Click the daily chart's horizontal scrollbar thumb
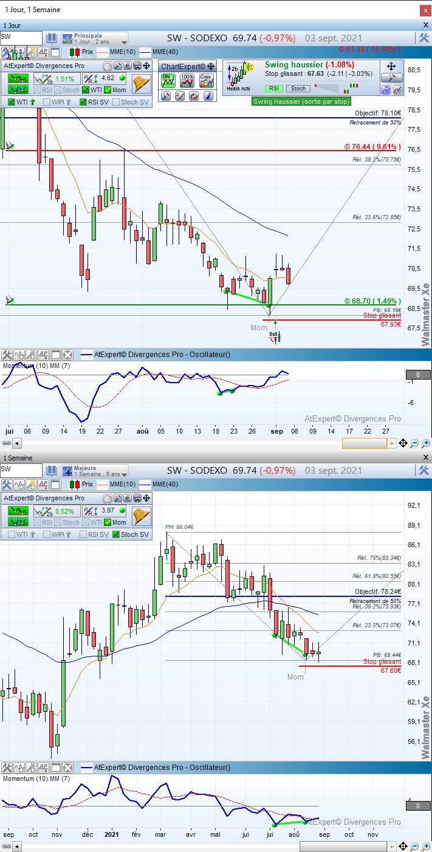 coord(364,444)
